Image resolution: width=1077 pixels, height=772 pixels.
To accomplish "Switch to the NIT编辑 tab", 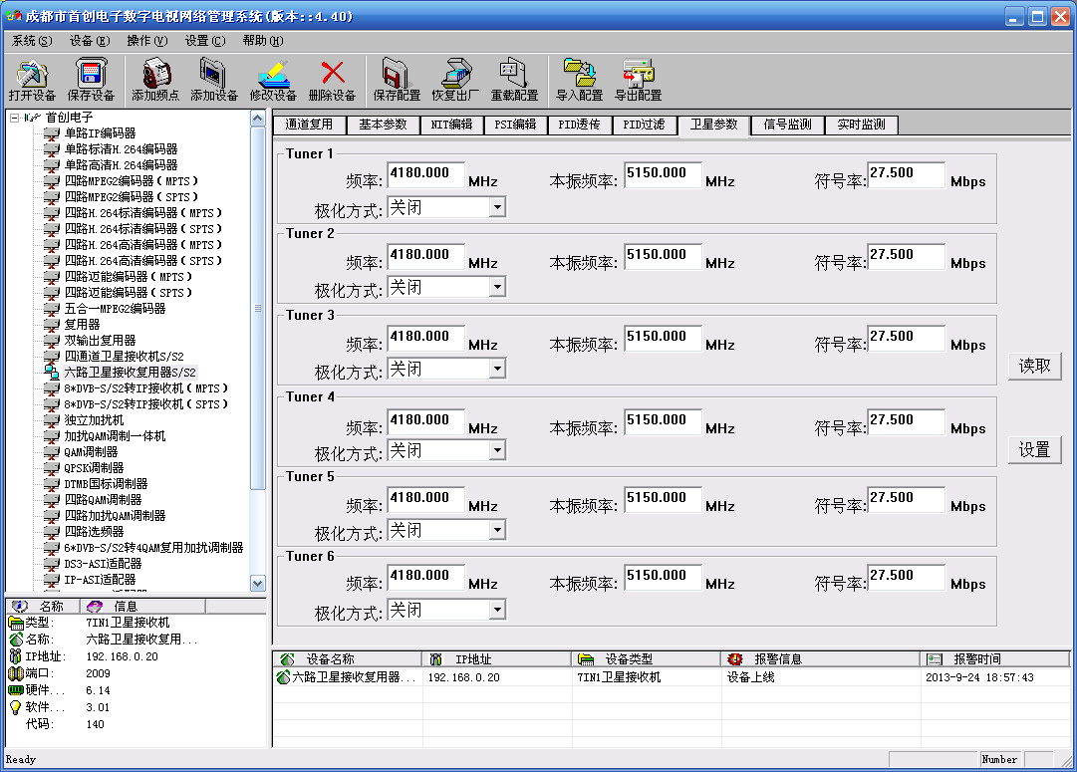I will point(451,125).
